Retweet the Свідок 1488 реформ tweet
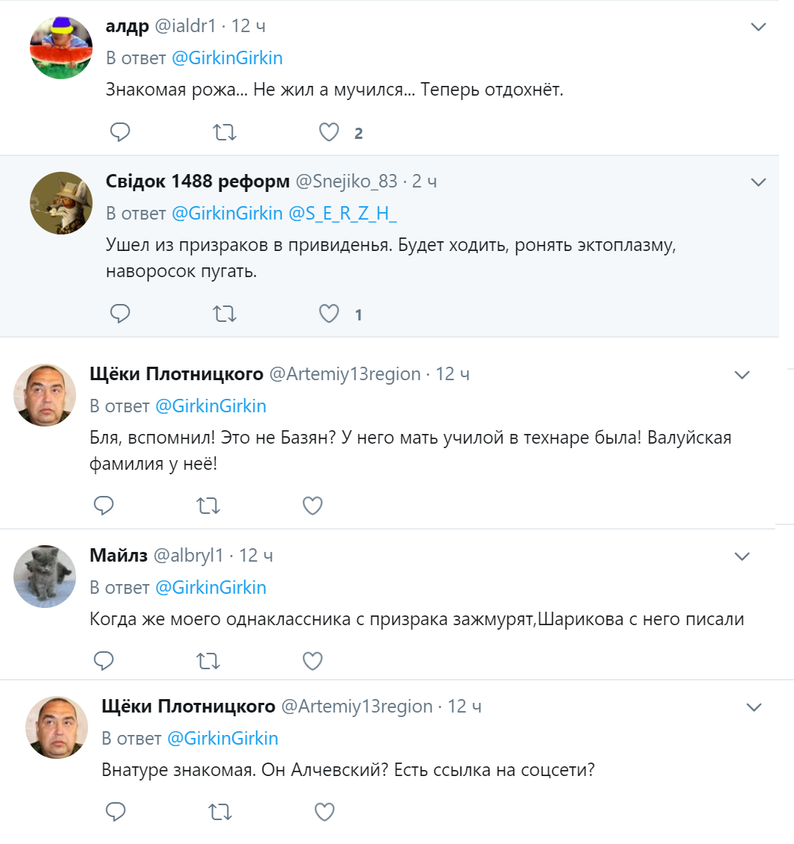Screen dimensions: 794x844 point(225,314)
